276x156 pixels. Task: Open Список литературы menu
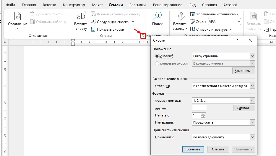211,29
